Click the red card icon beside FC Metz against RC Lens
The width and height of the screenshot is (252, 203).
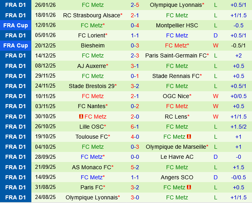(81, 117)
